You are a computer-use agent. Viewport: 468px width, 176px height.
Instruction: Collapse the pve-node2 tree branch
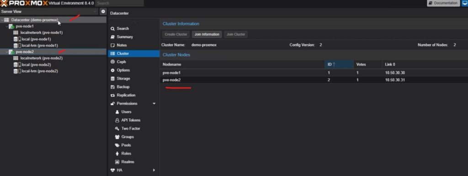[7, 52]
